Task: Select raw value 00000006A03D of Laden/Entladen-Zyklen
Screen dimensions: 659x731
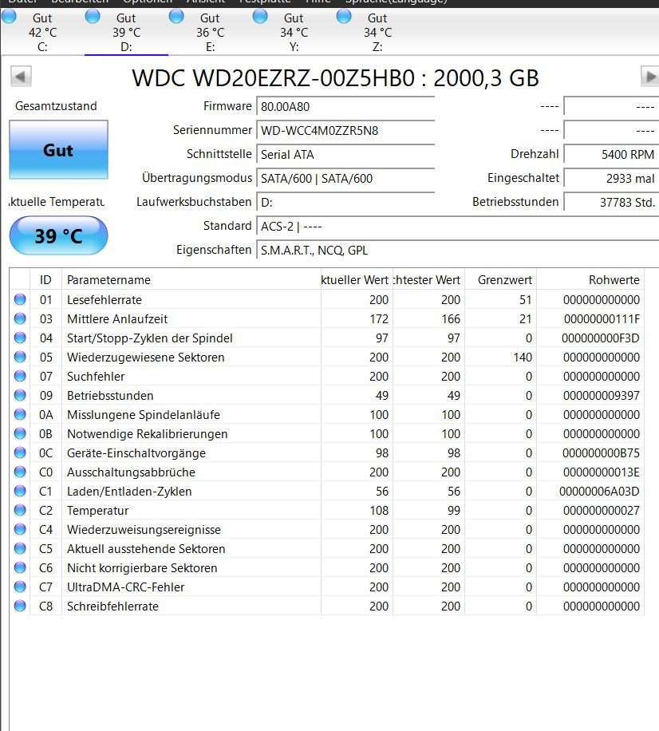Action: 599,491
